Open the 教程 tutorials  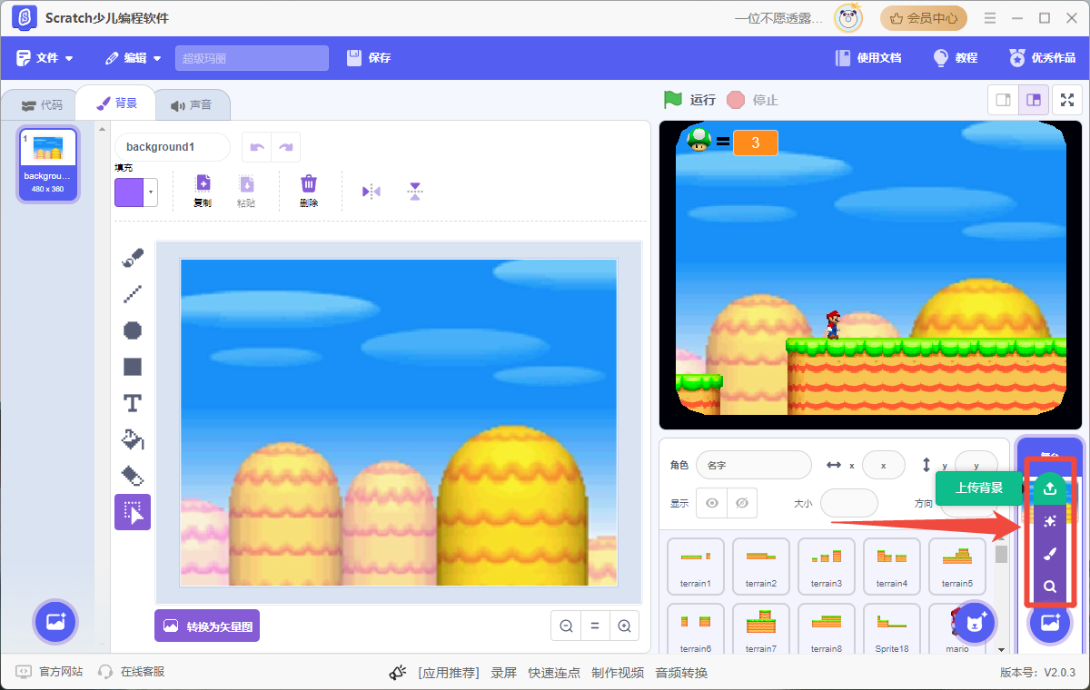click(x=956, y=58)
